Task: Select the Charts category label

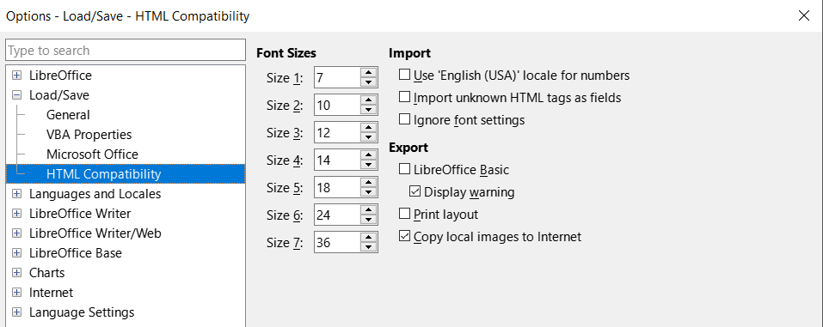Action: click(x=47, y=273)
